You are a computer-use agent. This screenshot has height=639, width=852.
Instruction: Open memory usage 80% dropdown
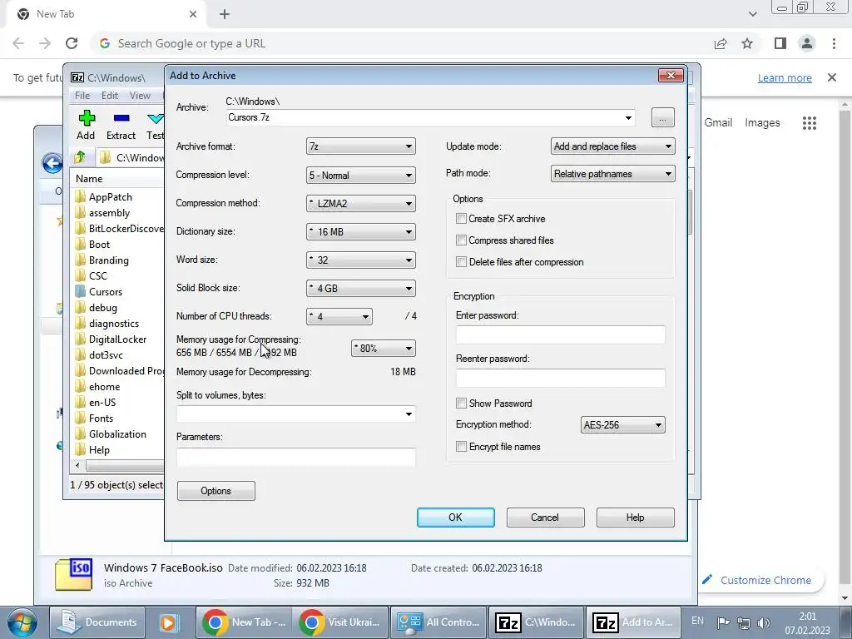[x=383, y=349]
